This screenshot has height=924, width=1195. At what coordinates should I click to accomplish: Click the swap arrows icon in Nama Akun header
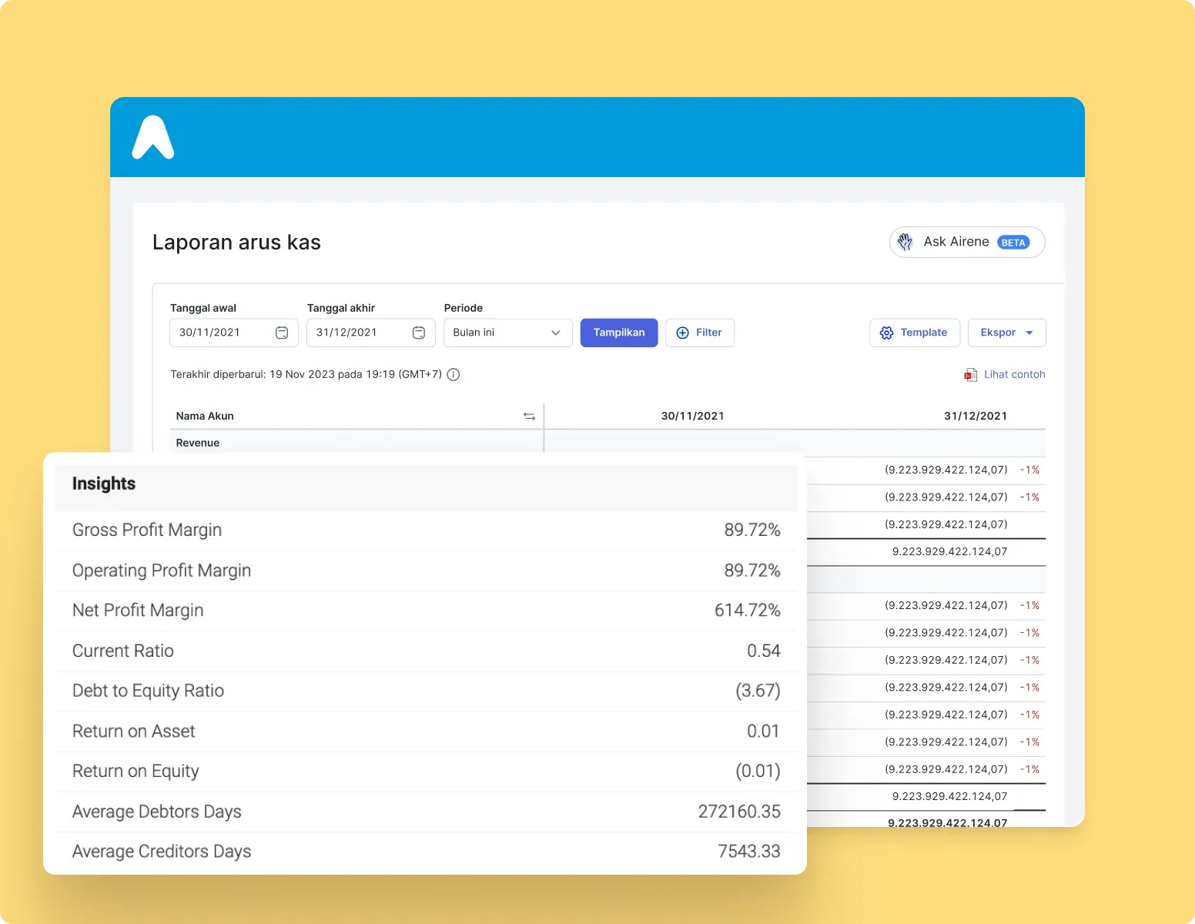pyautogui.click(x=529, y=416)
